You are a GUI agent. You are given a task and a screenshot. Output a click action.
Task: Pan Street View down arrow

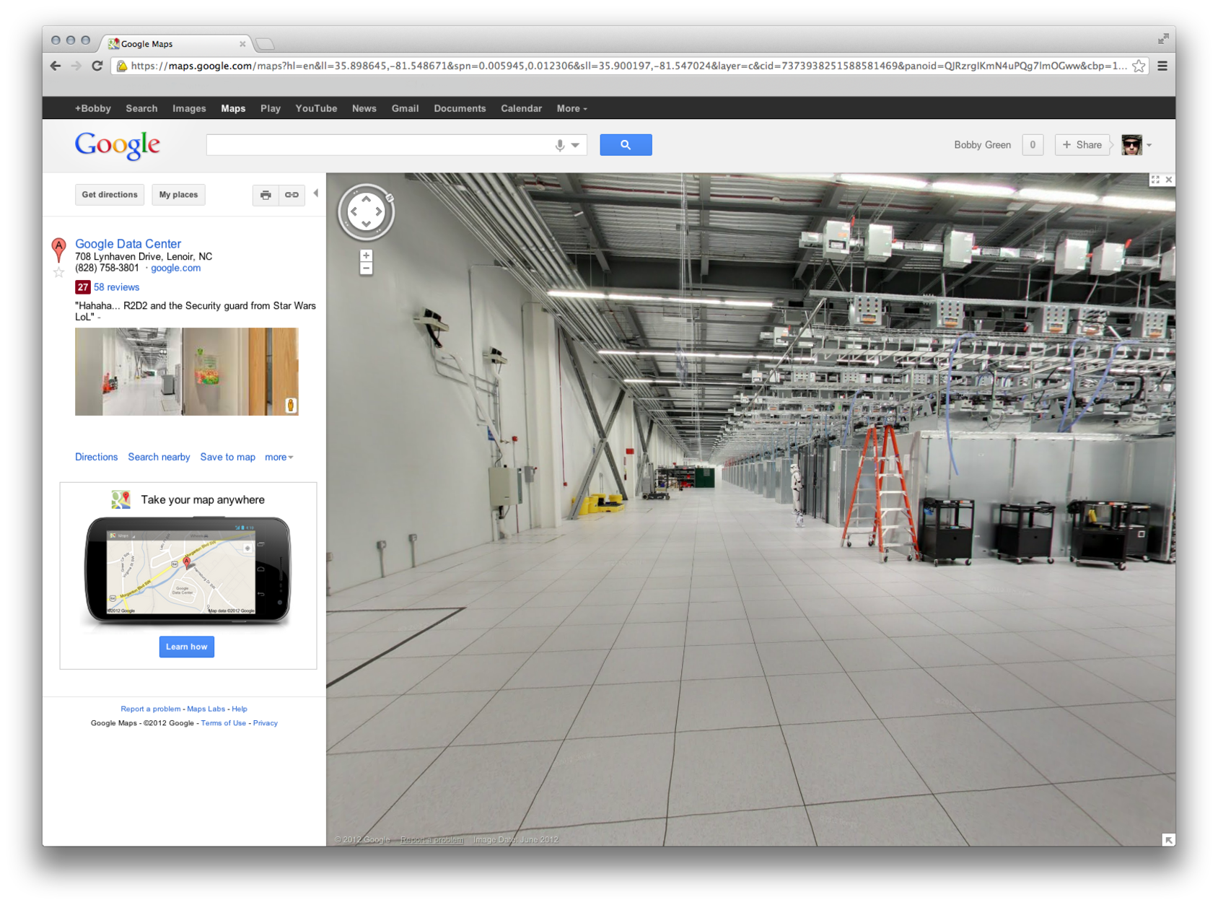pos(366,224)
